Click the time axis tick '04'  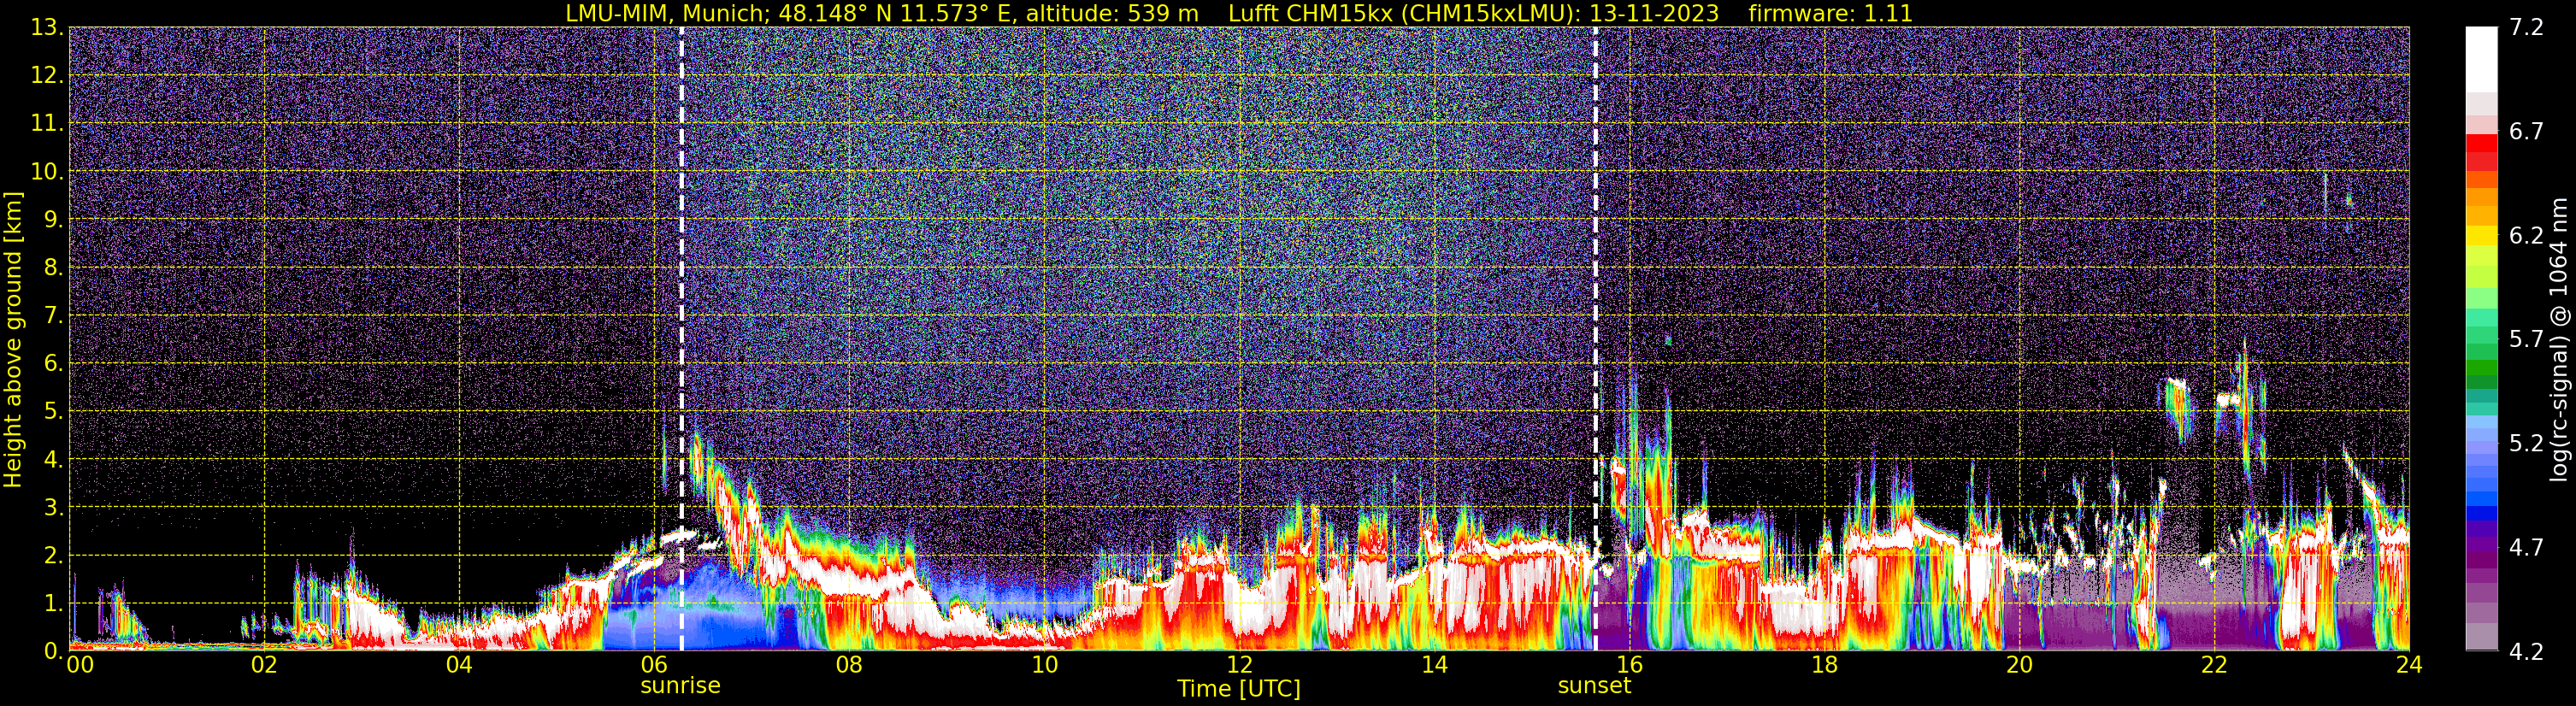tap(459, 664)
